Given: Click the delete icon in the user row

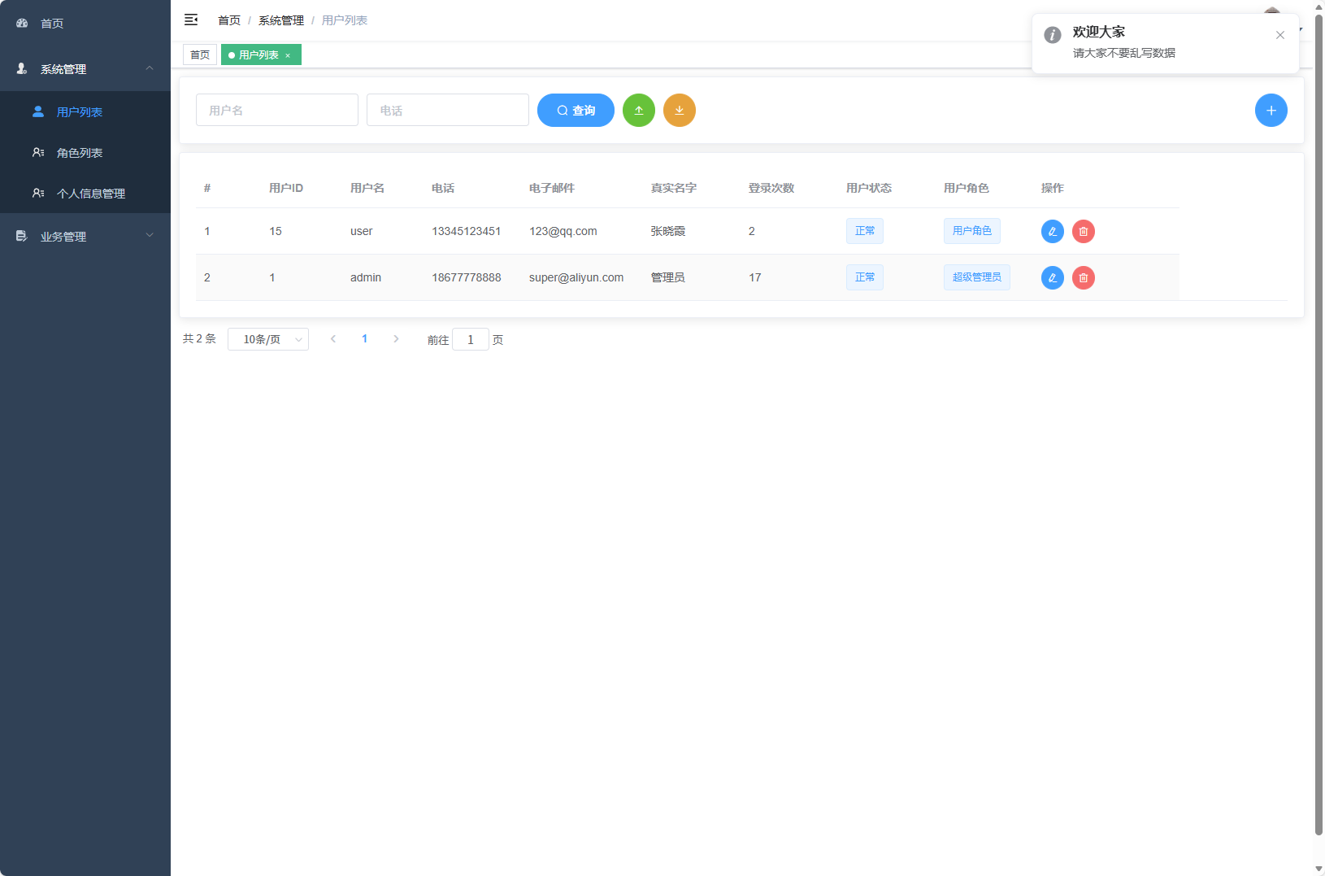Looking at the screenshot, I should point(1084,231).
